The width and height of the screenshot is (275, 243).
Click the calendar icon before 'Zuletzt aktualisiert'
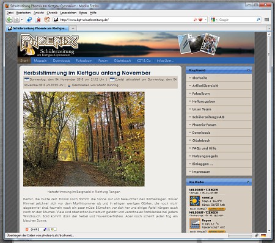(x=112, y=79)
